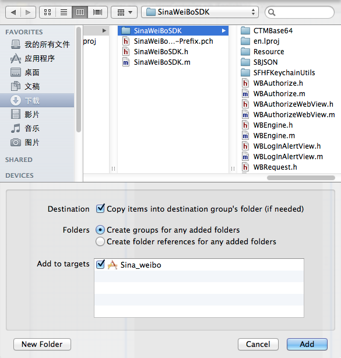Select 我的所有文件 in Favorites

(37, 44)
